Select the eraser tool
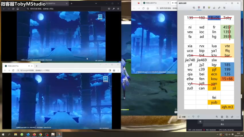Screen dimensions: 244x137 coord(214,8)
